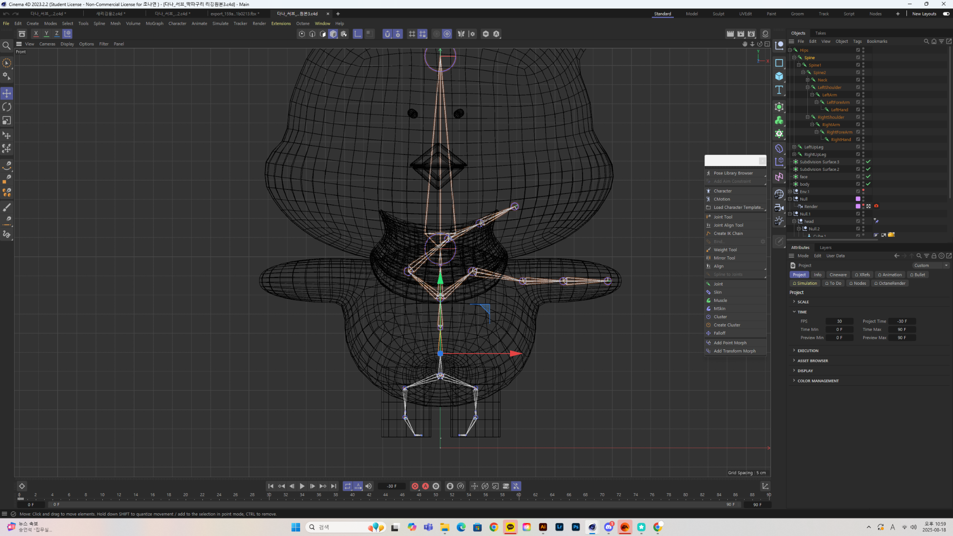Click the purple layer color swatch of Null
The image size is (953, 536).
858,199
